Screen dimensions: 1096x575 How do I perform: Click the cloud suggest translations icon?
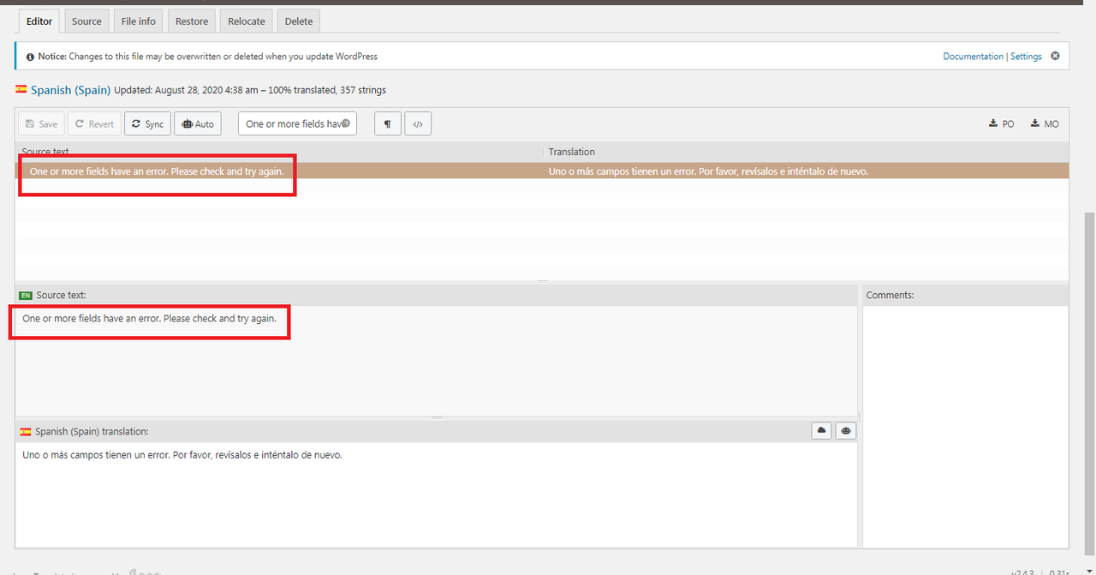coord(822,431)
